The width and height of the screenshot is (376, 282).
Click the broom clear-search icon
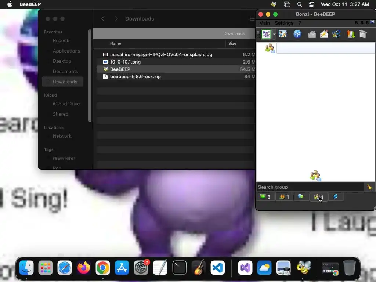[369, 187]
